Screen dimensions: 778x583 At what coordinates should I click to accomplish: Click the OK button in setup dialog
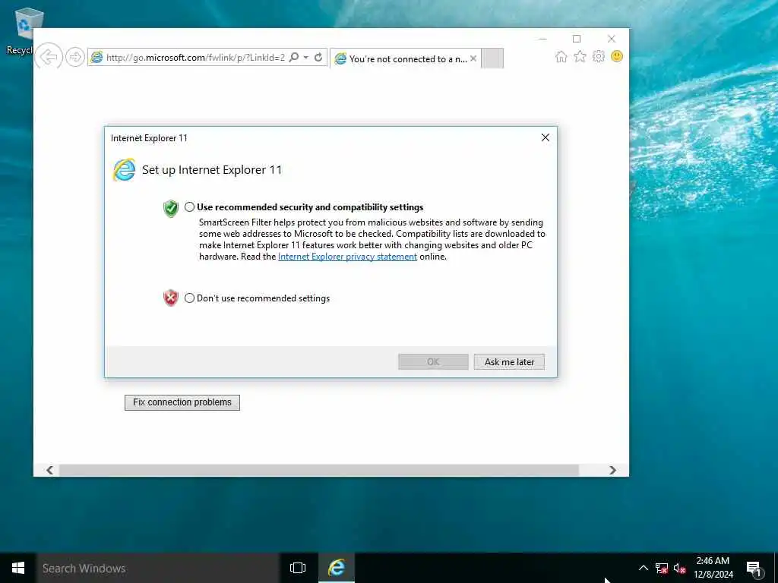click(x=433, y=362)
